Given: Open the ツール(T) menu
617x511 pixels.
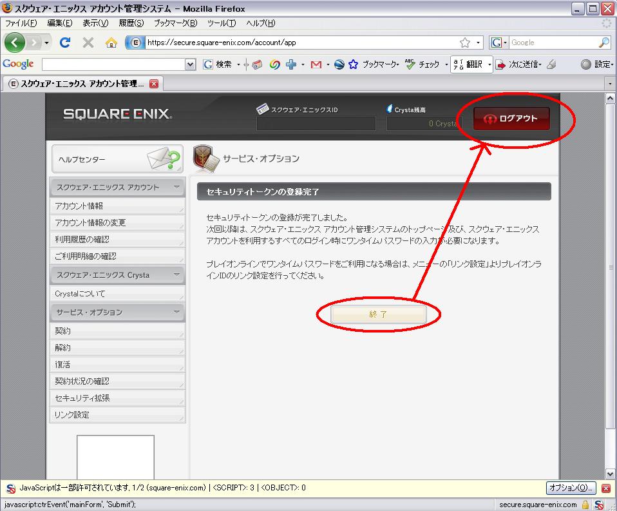Looking at the screenshot, I should click(222, 23).
